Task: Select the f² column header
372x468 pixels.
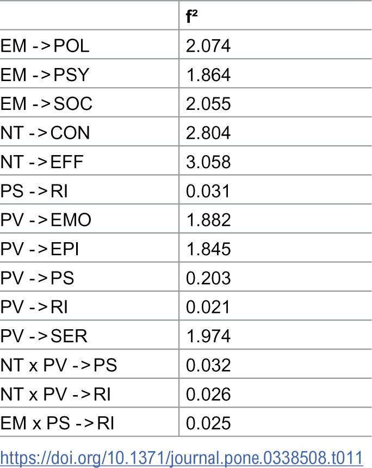Action: pos(191,16)
